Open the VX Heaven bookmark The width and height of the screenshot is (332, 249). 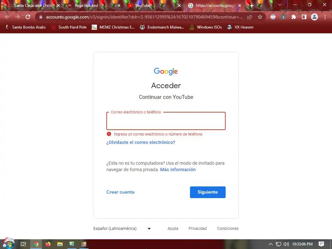tap(240, 27)
